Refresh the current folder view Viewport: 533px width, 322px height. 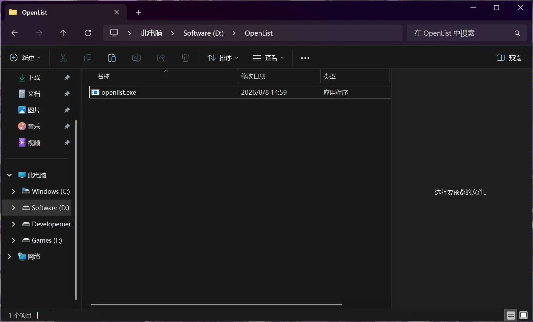(x=88, y=33)
